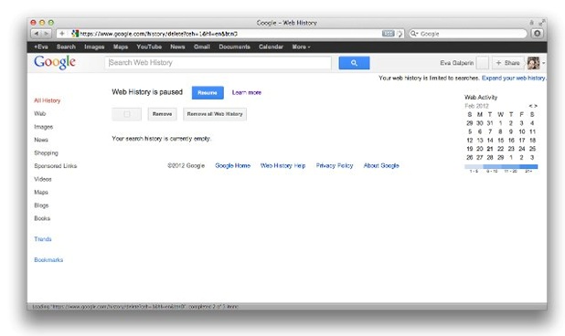Open the Reader button in the address bar
The width and height of the screenshot is (565, 336).
coord(388,34)
